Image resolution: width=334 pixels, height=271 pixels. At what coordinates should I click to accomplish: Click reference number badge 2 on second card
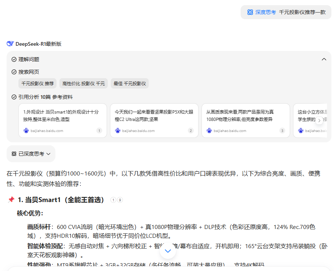point(191,131)
